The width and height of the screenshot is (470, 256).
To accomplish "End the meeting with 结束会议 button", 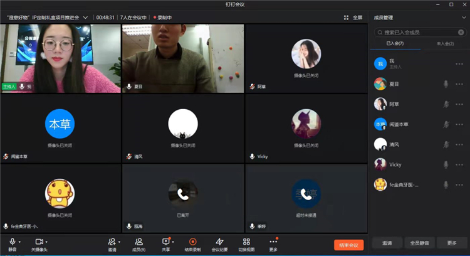I will click(348, 245).
